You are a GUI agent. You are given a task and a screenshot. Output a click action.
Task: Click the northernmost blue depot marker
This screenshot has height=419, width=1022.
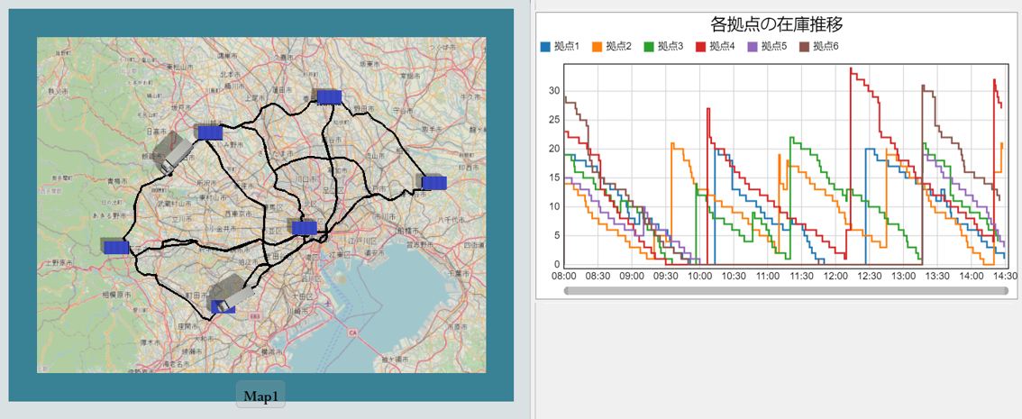329,97
